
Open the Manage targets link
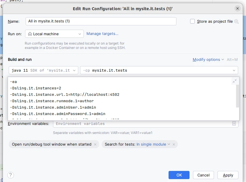pos(102,34)
